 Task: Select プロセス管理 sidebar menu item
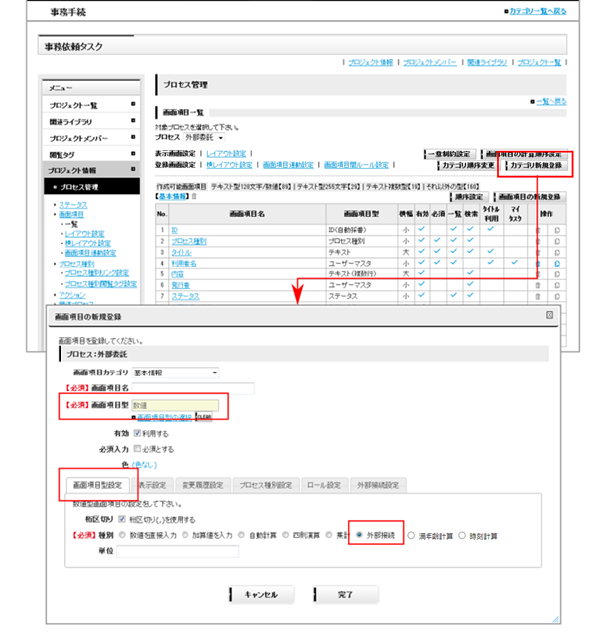point(91,187)
